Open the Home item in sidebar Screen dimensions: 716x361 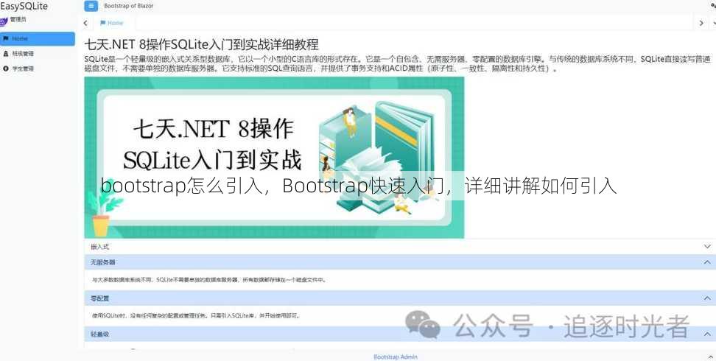[x=38, y=39]
